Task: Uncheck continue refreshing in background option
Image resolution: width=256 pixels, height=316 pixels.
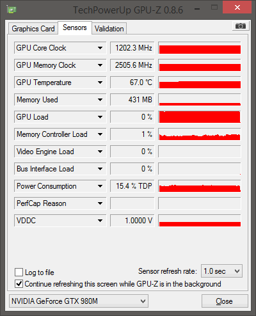Action: click(19, 284)
